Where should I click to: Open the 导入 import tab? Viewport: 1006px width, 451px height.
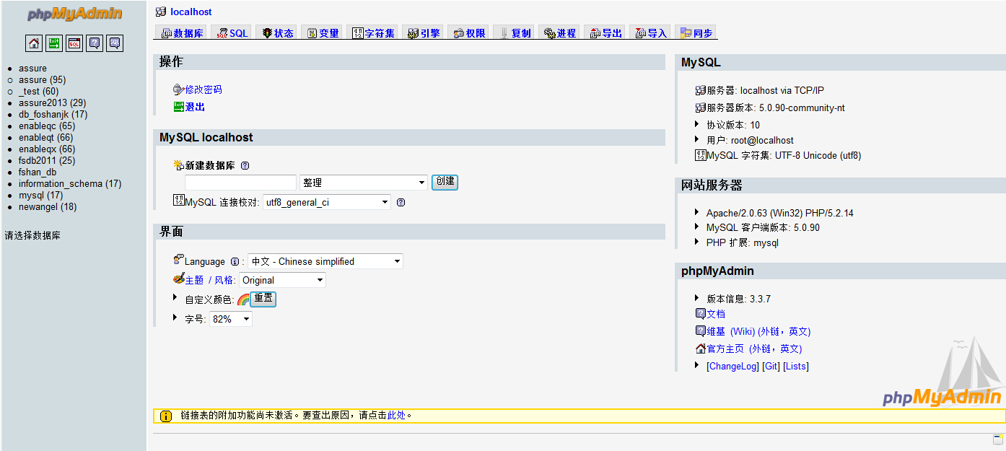pos(651,33)
